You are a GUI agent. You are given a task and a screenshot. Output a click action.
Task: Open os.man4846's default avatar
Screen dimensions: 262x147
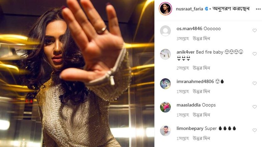coord(165,31)
